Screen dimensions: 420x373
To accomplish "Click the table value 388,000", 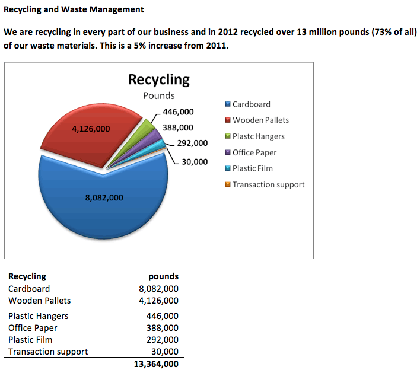I will click(x=163, y=328).
